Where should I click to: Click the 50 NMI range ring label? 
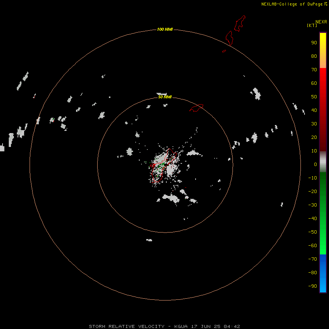point(165,97)
